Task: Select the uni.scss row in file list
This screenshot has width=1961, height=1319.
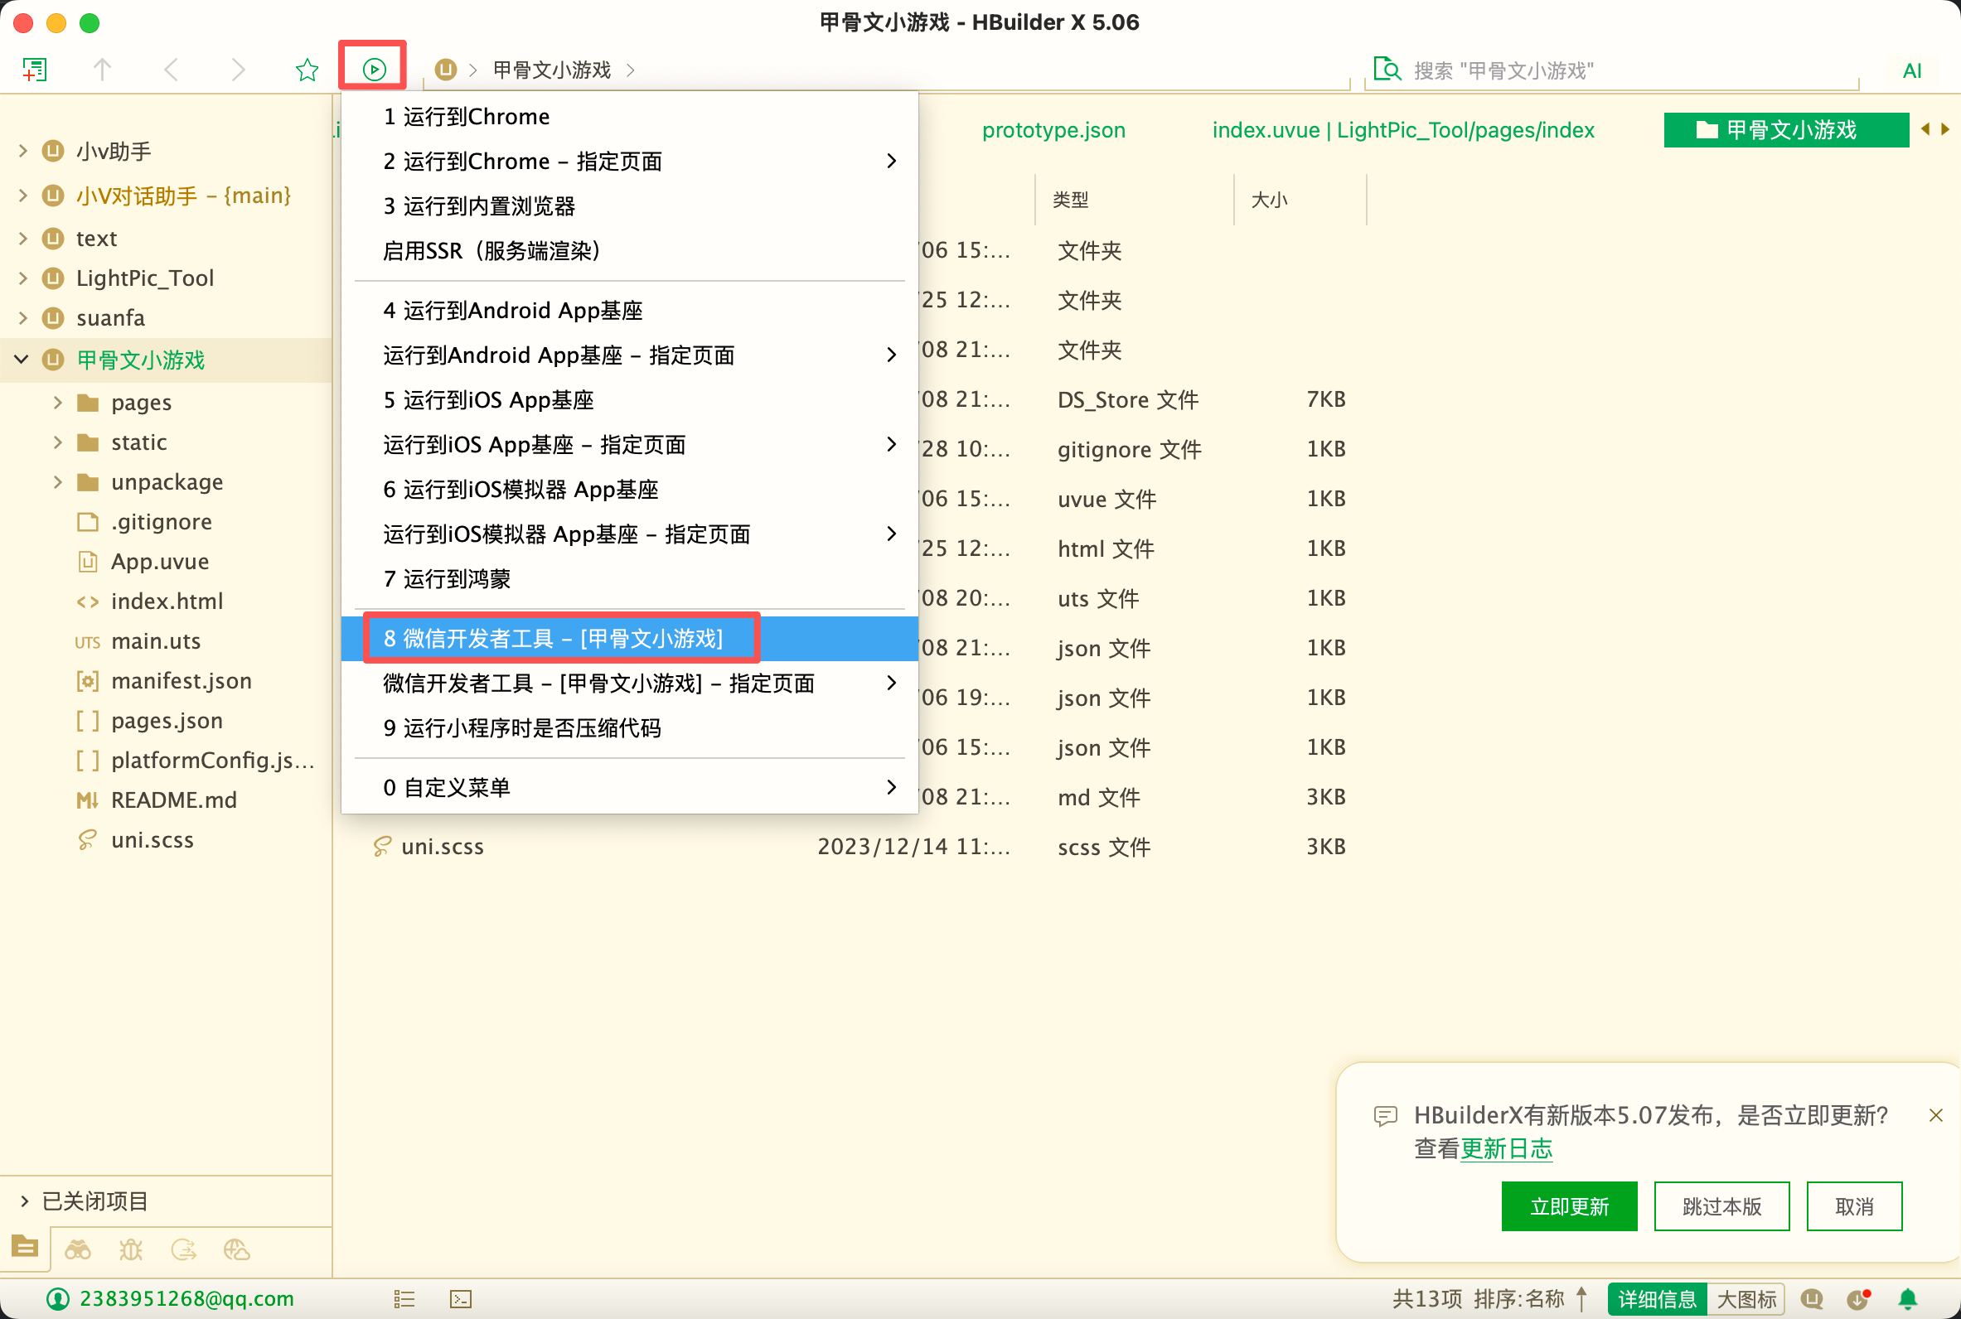Action: pyautogui.click(x=858, y=846)
